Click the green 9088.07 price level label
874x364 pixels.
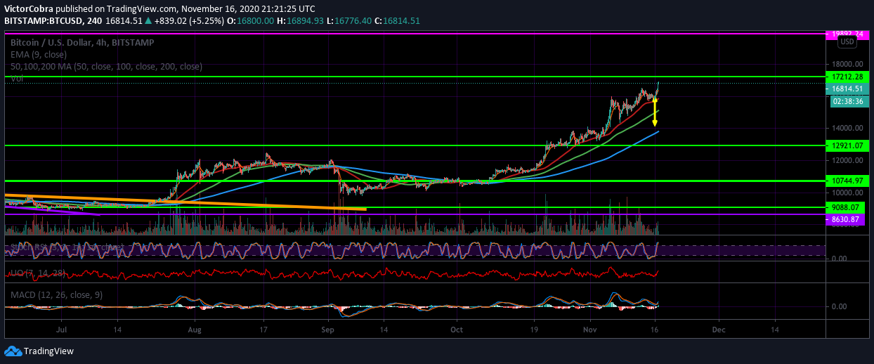point(847,207)
